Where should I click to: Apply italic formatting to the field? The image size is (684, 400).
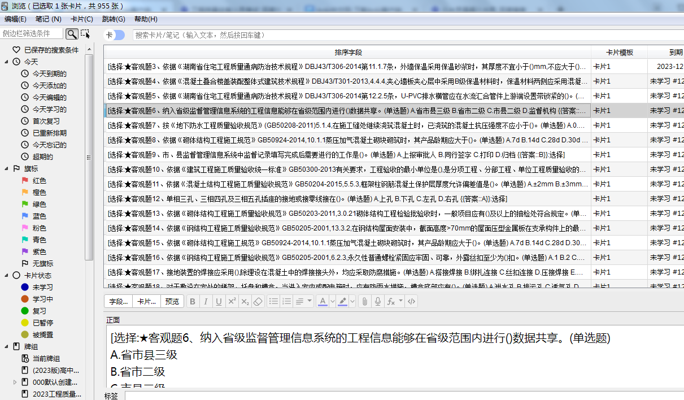tap(206, 302)
